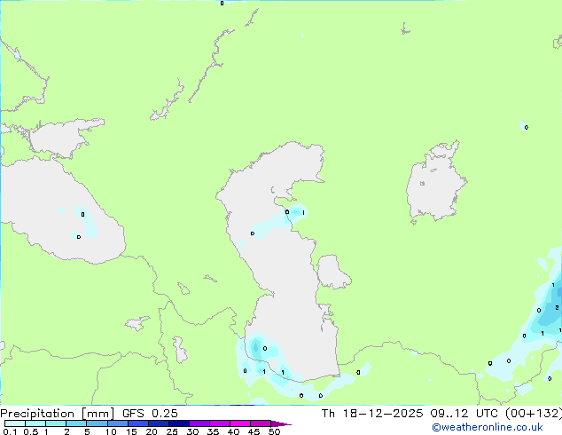Click the '15' legend tick label
562x435 pixels.
click(131, 431)
